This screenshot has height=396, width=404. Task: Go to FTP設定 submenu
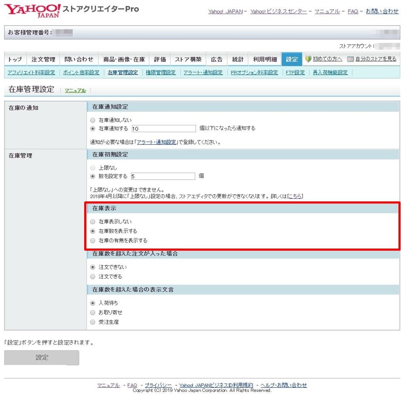tap(295, 73)
